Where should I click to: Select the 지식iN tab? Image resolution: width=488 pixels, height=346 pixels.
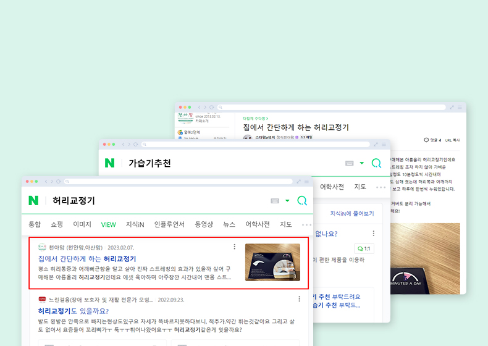[x=135, y=224]
